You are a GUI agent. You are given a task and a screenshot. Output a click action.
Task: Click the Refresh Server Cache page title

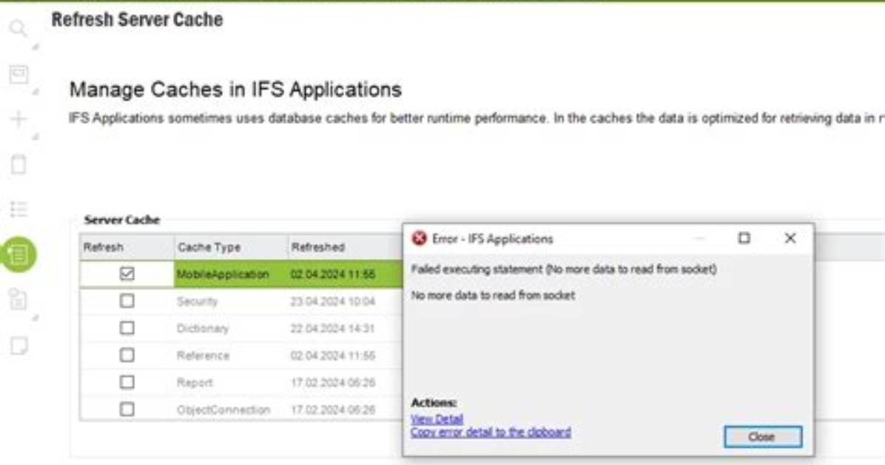137,20
